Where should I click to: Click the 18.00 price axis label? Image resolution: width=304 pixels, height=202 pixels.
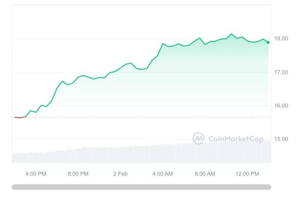pyautogui.click(x=282, y=39)
